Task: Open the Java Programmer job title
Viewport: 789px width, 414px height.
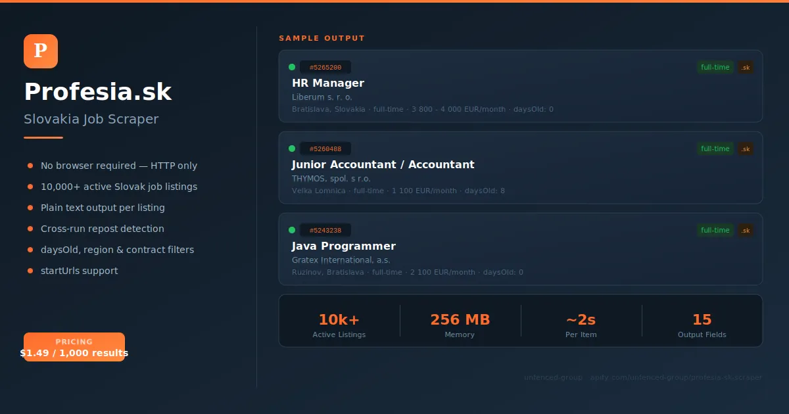Action: (x=344, y=246)
